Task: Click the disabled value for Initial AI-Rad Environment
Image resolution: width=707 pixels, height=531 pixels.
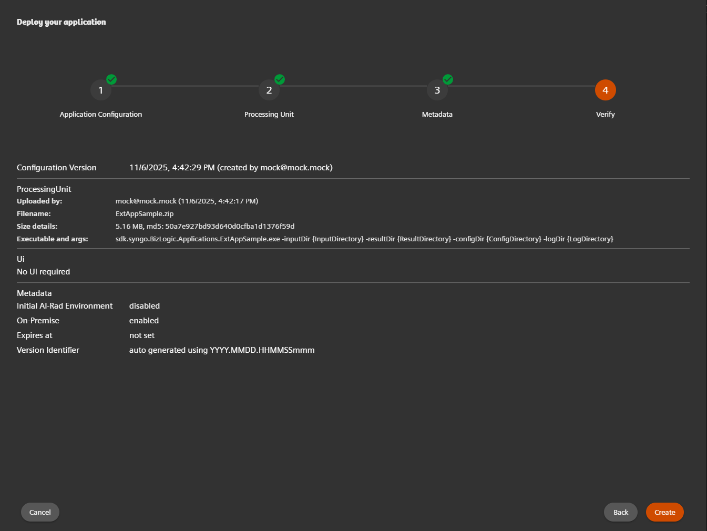Action: 145,305
